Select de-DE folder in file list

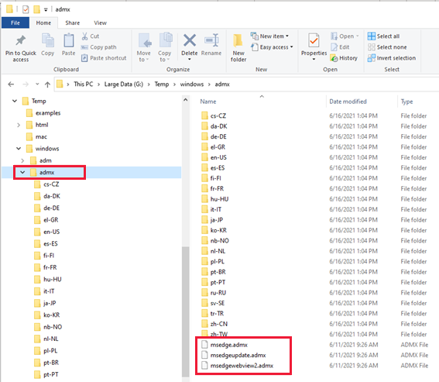214,136
